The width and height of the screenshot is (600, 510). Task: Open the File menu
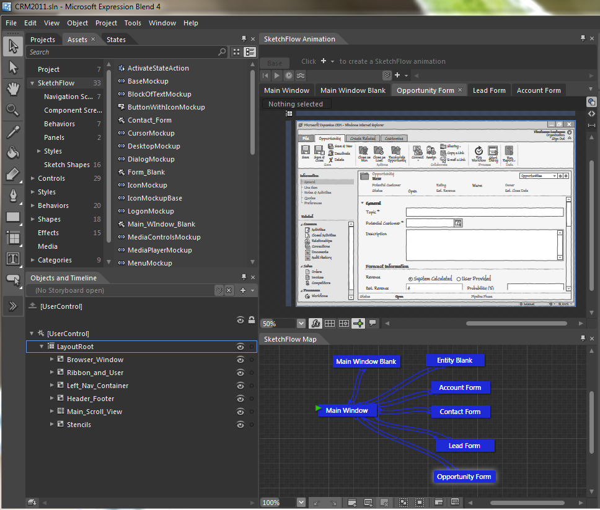click(x=11, y=23)
